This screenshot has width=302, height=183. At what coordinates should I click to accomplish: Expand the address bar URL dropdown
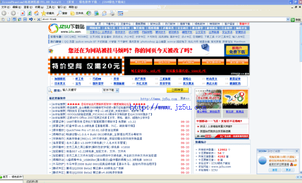(288, 19)
